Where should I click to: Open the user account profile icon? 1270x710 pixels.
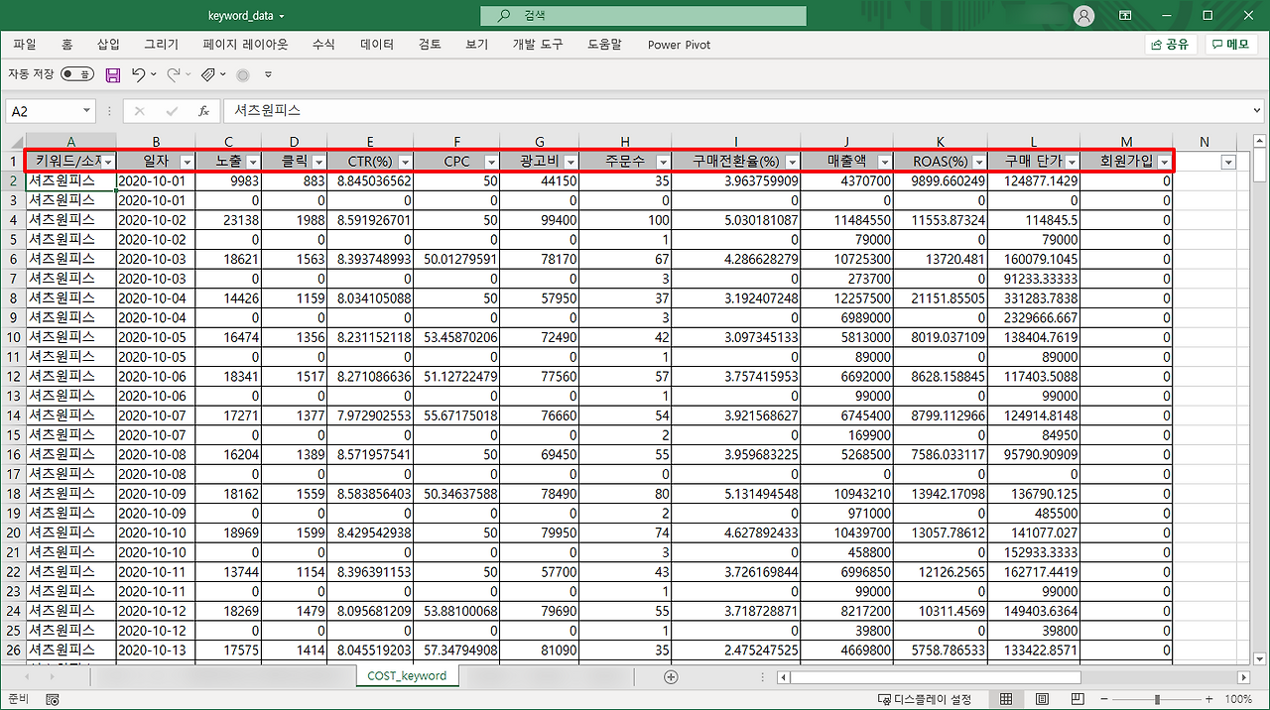tap(1083, 16)
